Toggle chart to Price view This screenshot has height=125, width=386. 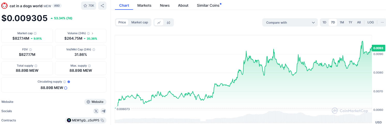coord(122,22)
